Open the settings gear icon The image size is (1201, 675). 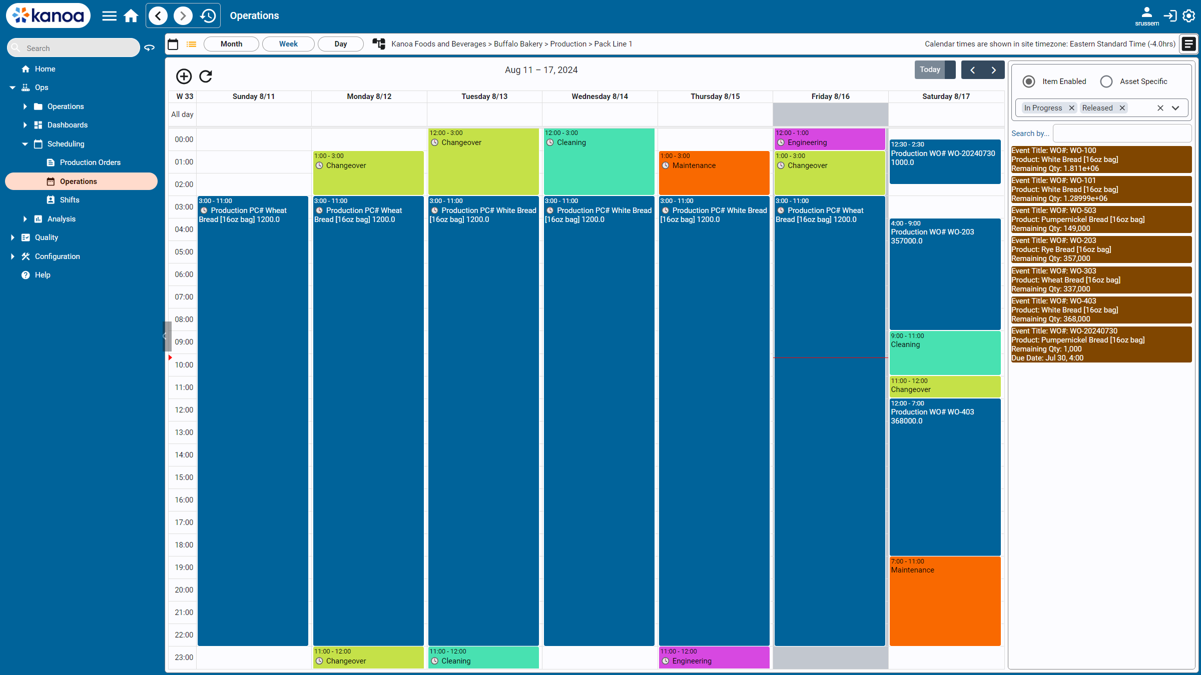coord(1189,16)
